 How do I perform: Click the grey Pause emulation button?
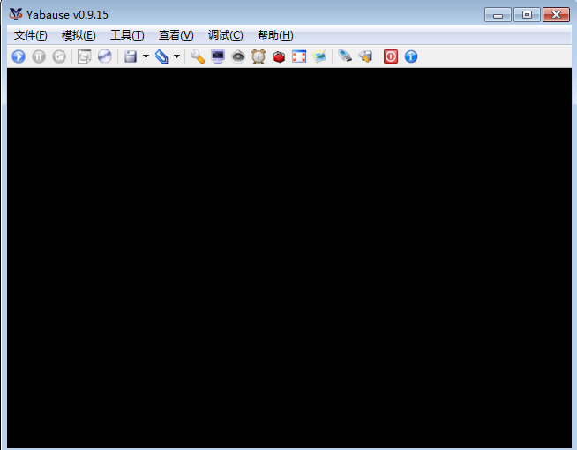pos(39,56)
